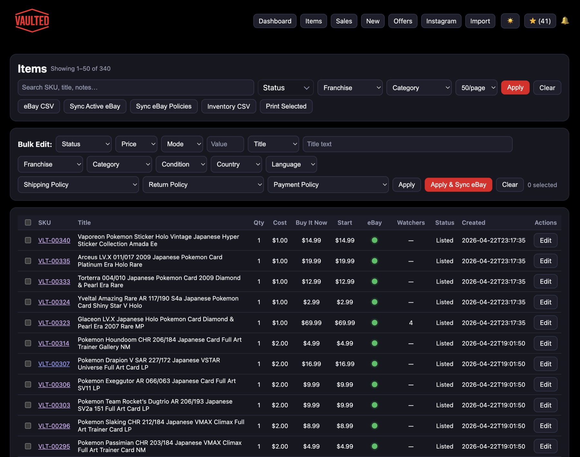Download via Inventory CSV button

pyautogui.click(x=228, y=106)
